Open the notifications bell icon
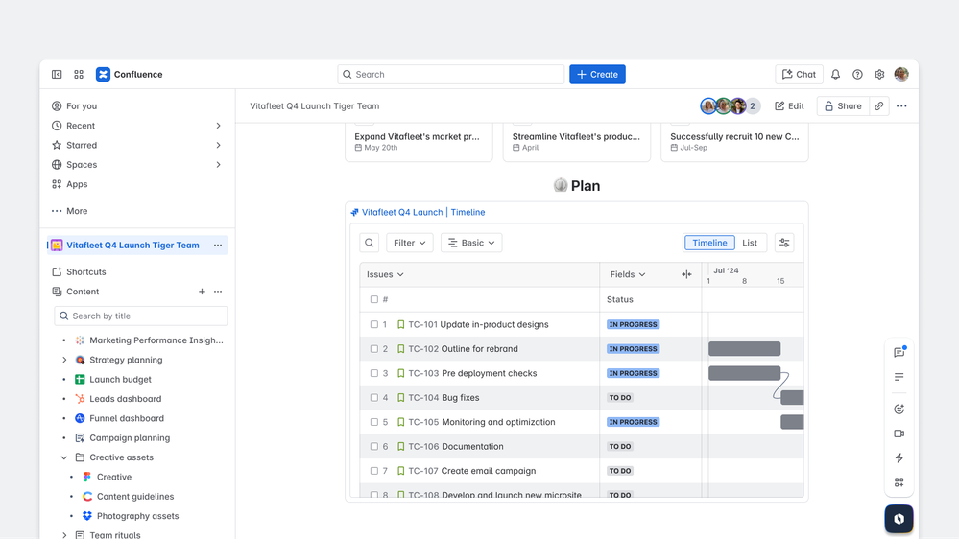 tap(835, 75)
